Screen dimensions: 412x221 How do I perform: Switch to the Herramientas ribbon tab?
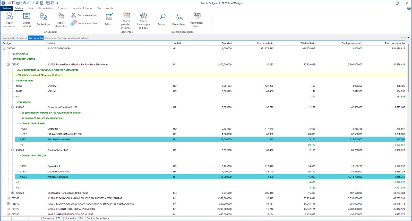click(45, 8)
